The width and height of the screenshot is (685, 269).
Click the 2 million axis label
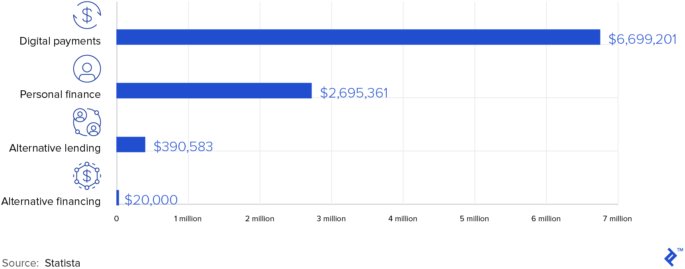(x=260, y=219)
